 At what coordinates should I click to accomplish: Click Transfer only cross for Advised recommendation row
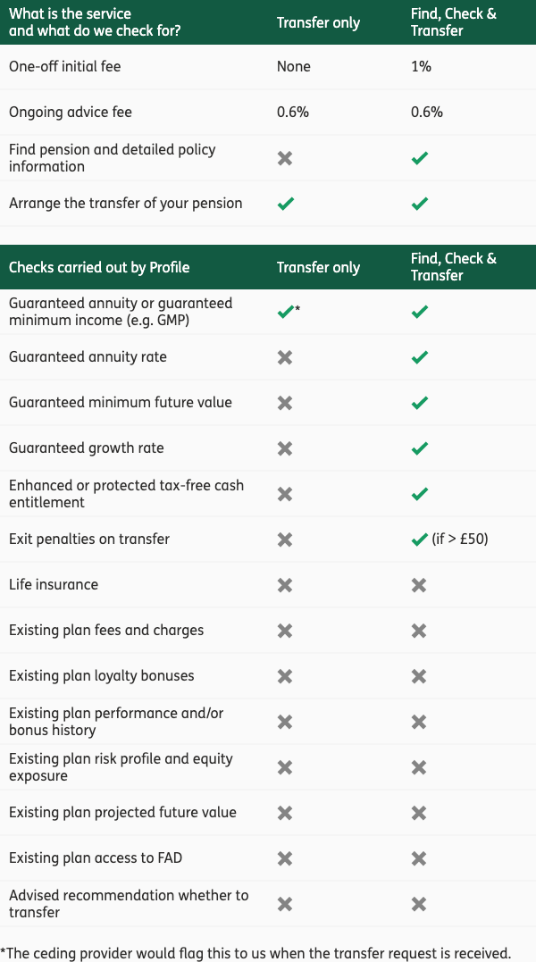(x=285, y=904)
